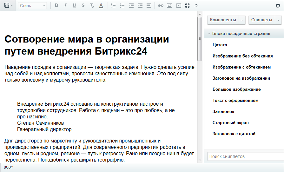Image resolution: width=284 pixels, height=172 pixels.
Task: Click the Внедрение Битрикс24 quote text
Action: tap(96, 110)
